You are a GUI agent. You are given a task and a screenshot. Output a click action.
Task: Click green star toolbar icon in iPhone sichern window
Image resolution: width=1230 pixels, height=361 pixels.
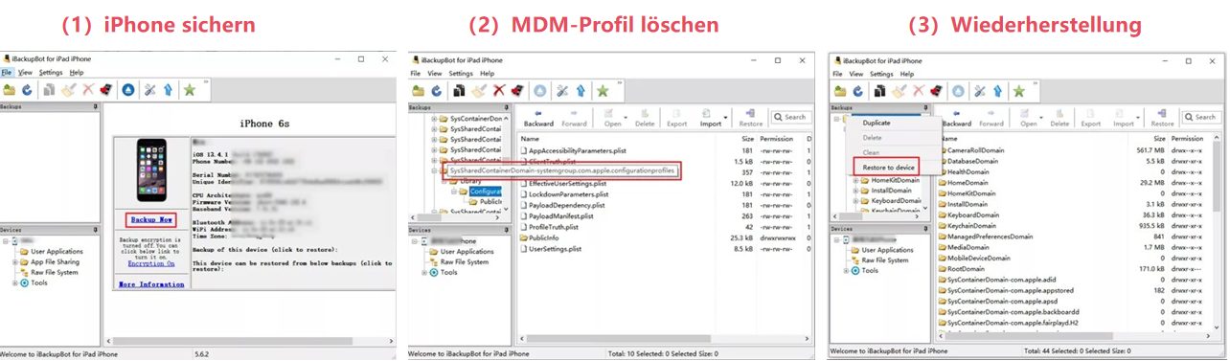coord(190,90)
